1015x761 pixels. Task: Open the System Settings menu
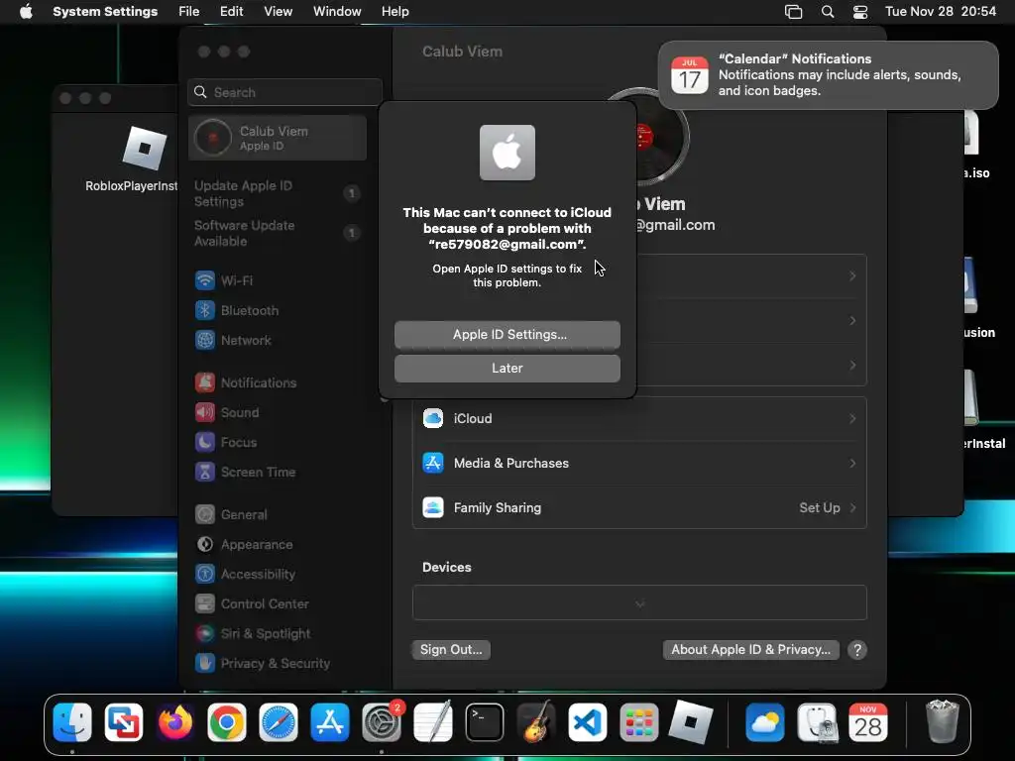pyautogui.click(x=105, y=12)
